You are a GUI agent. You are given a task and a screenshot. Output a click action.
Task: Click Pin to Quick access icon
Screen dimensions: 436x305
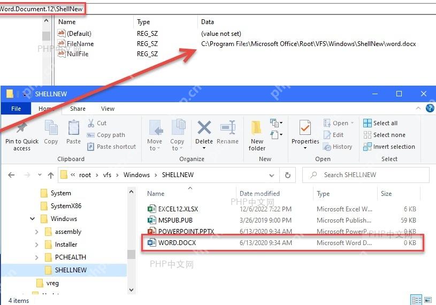(x=22, y=128)
